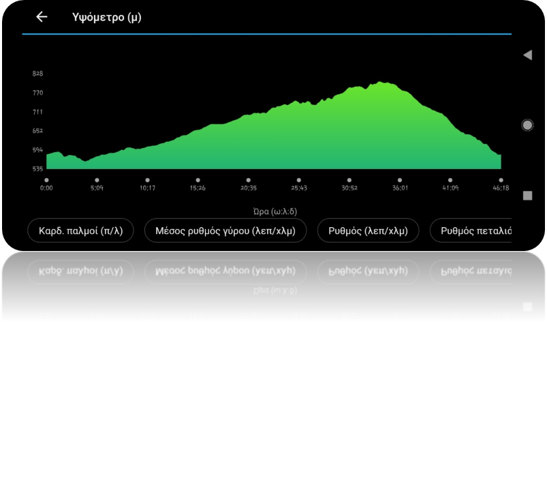547x504 pixels.
Task: Choose the Μέσος ρυθμός γύρου (λεπ/χλμ) chip
Action: coord(225,231)
